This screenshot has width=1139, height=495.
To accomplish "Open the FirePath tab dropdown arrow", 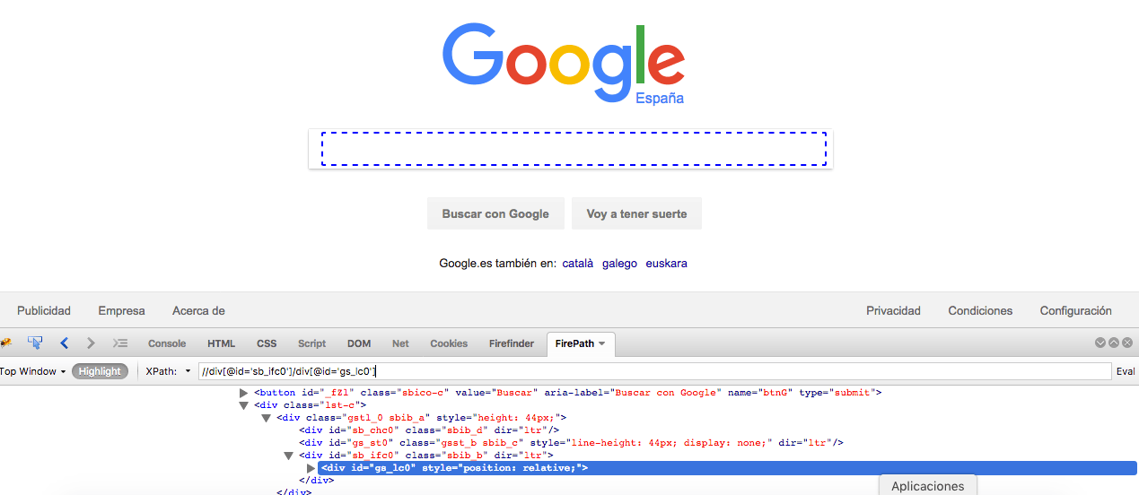I will (x=602, y=343).
